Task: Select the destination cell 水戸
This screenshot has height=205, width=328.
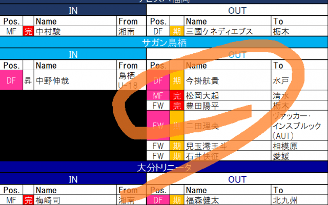Action: [299, 80]
